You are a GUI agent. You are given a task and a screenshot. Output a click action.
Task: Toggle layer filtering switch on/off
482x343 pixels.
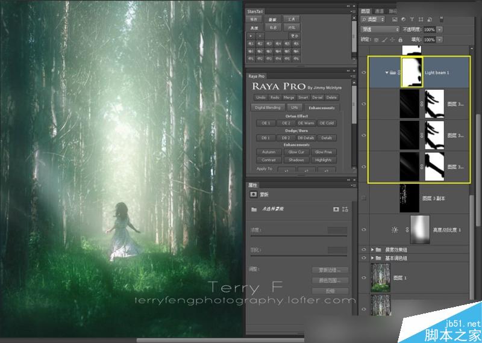[x=441, y=19]
